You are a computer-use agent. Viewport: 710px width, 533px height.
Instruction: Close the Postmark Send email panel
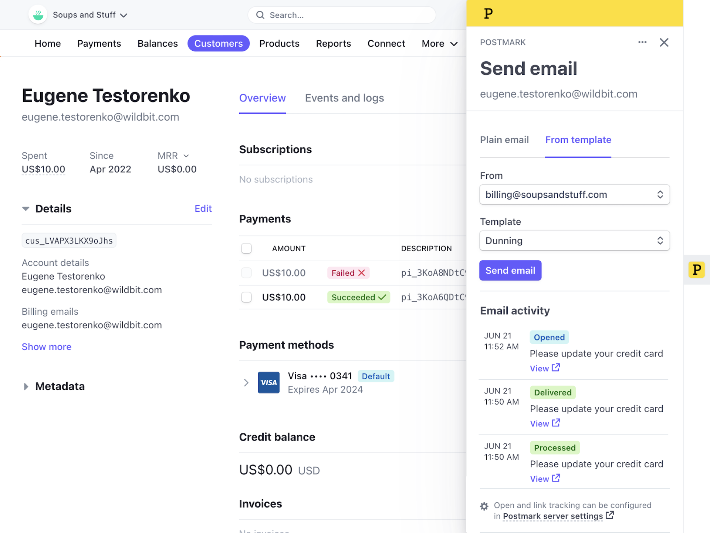[664, 42]
